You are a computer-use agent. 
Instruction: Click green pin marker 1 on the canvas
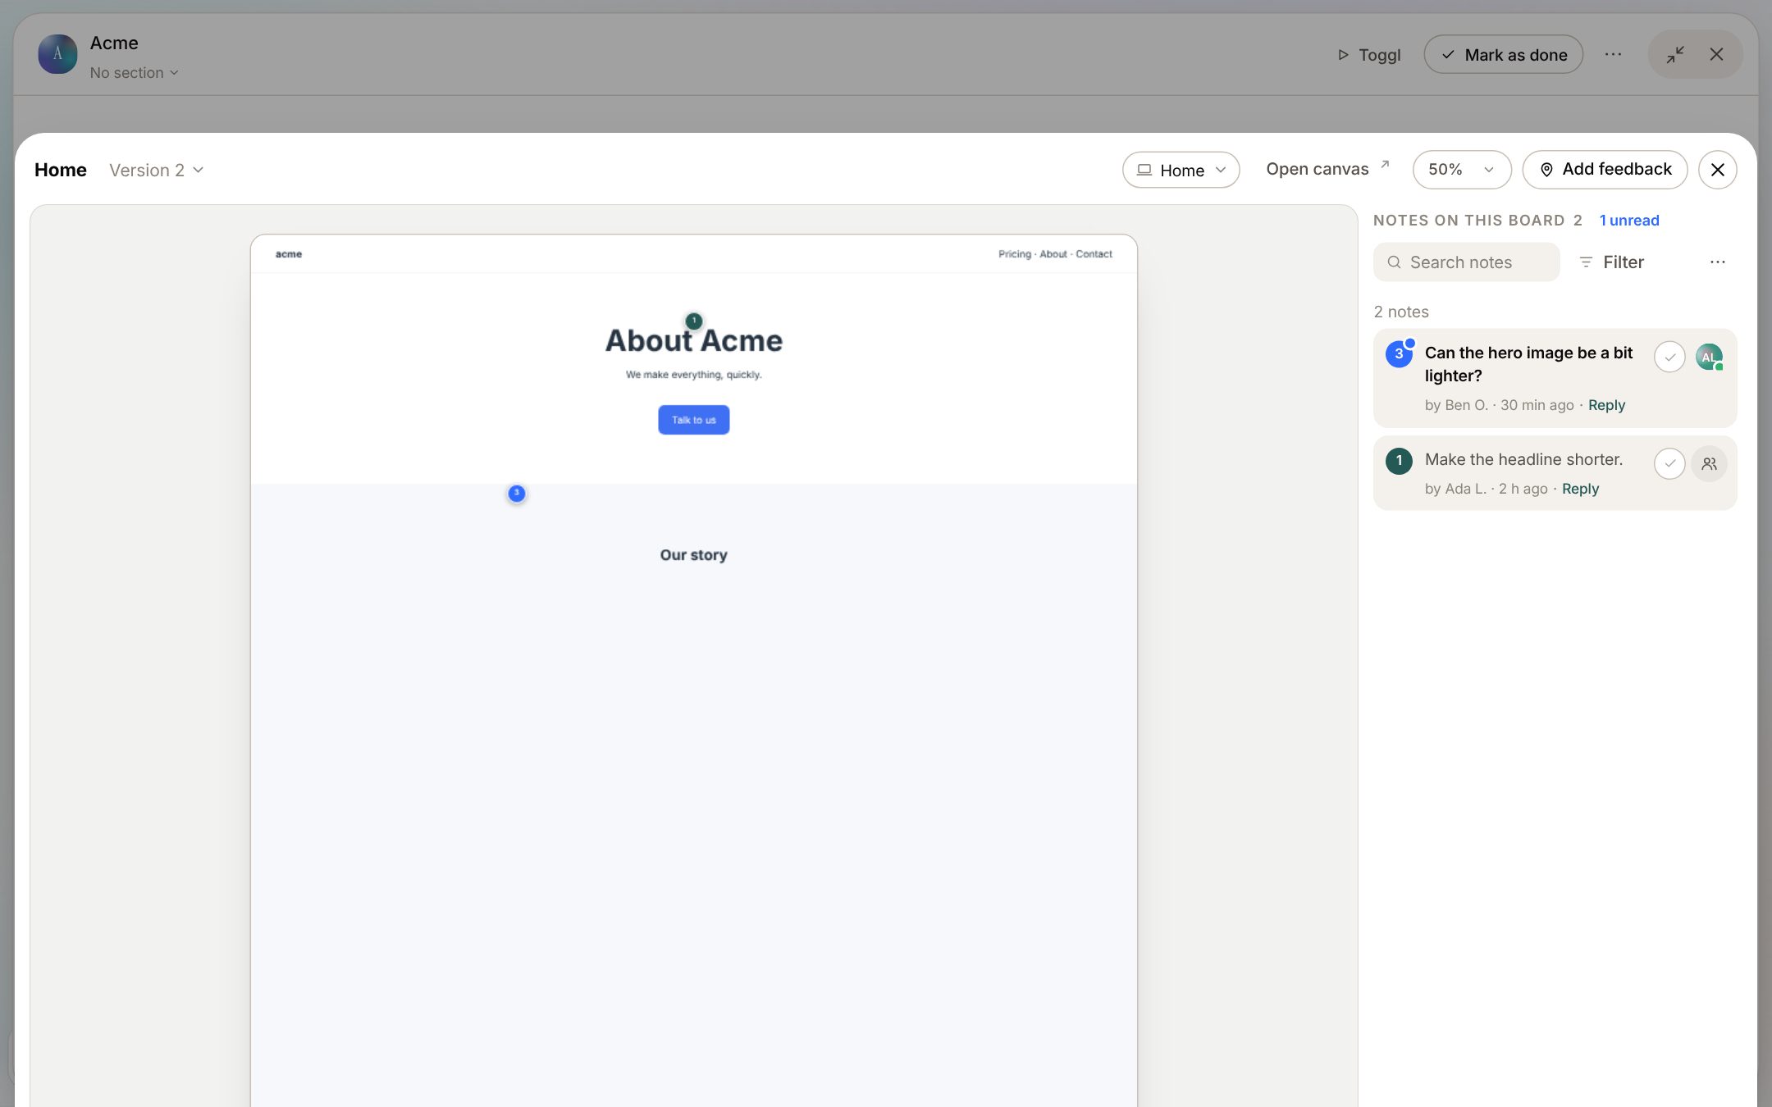click(694, 321)
